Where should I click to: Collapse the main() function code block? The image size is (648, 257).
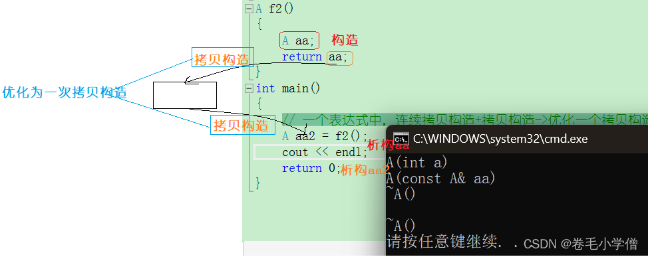click(248, 88)
